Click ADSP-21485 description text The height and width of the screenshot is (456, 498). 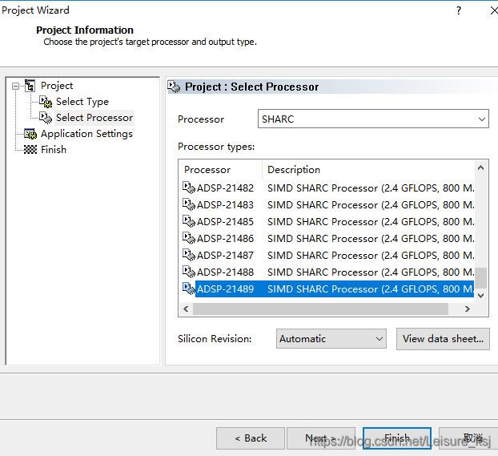(x=371, y=222)
